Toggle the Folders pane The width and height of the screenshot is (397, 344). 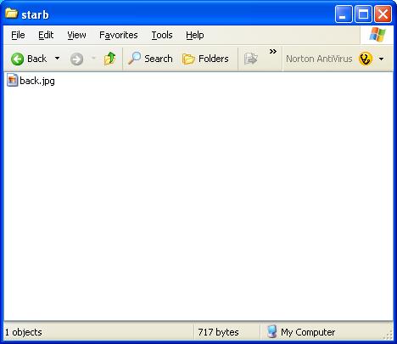click(x=205, y=59)
